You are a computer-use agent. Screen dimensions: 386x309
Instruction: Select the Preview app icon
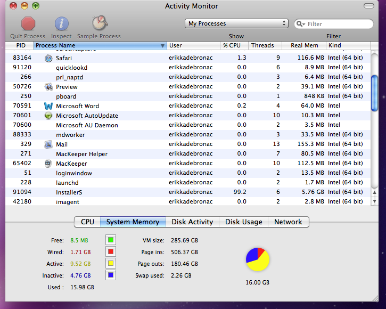(x=48, y=87)
